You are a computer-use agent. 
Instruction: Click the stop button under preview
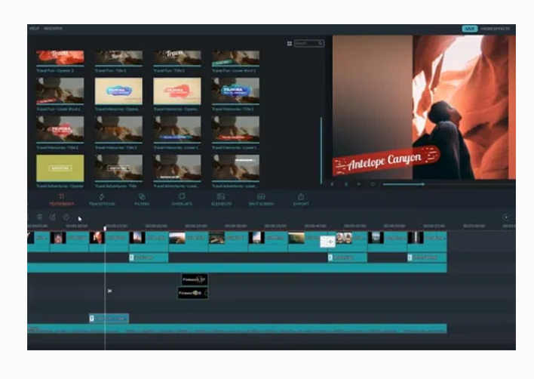pyautogui.click(x=373, y=184)
